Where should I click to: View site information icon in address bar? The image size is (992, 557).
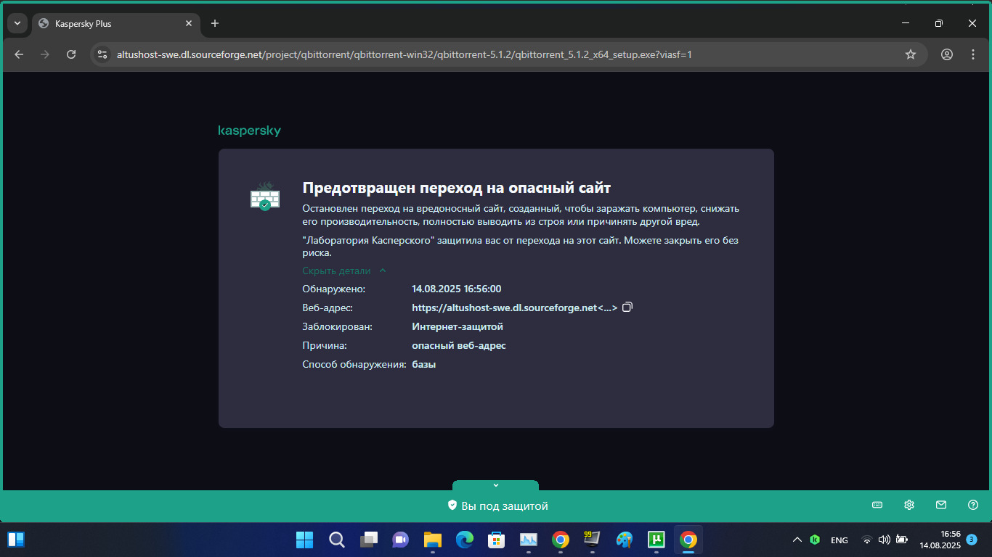point(102,54)
